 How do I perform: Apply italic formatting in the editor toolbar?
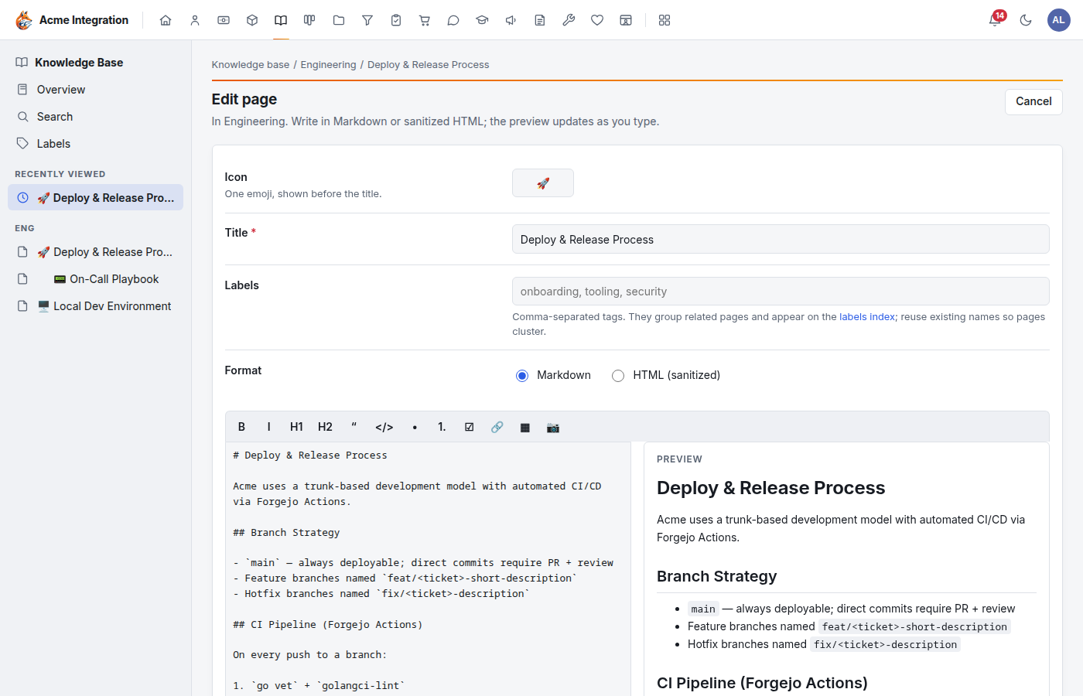[268, 427]
